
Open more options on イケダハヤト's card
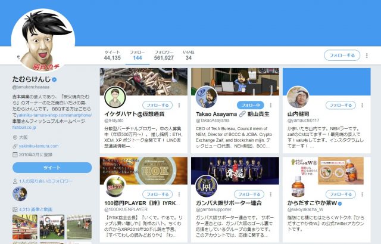[179, 105]
